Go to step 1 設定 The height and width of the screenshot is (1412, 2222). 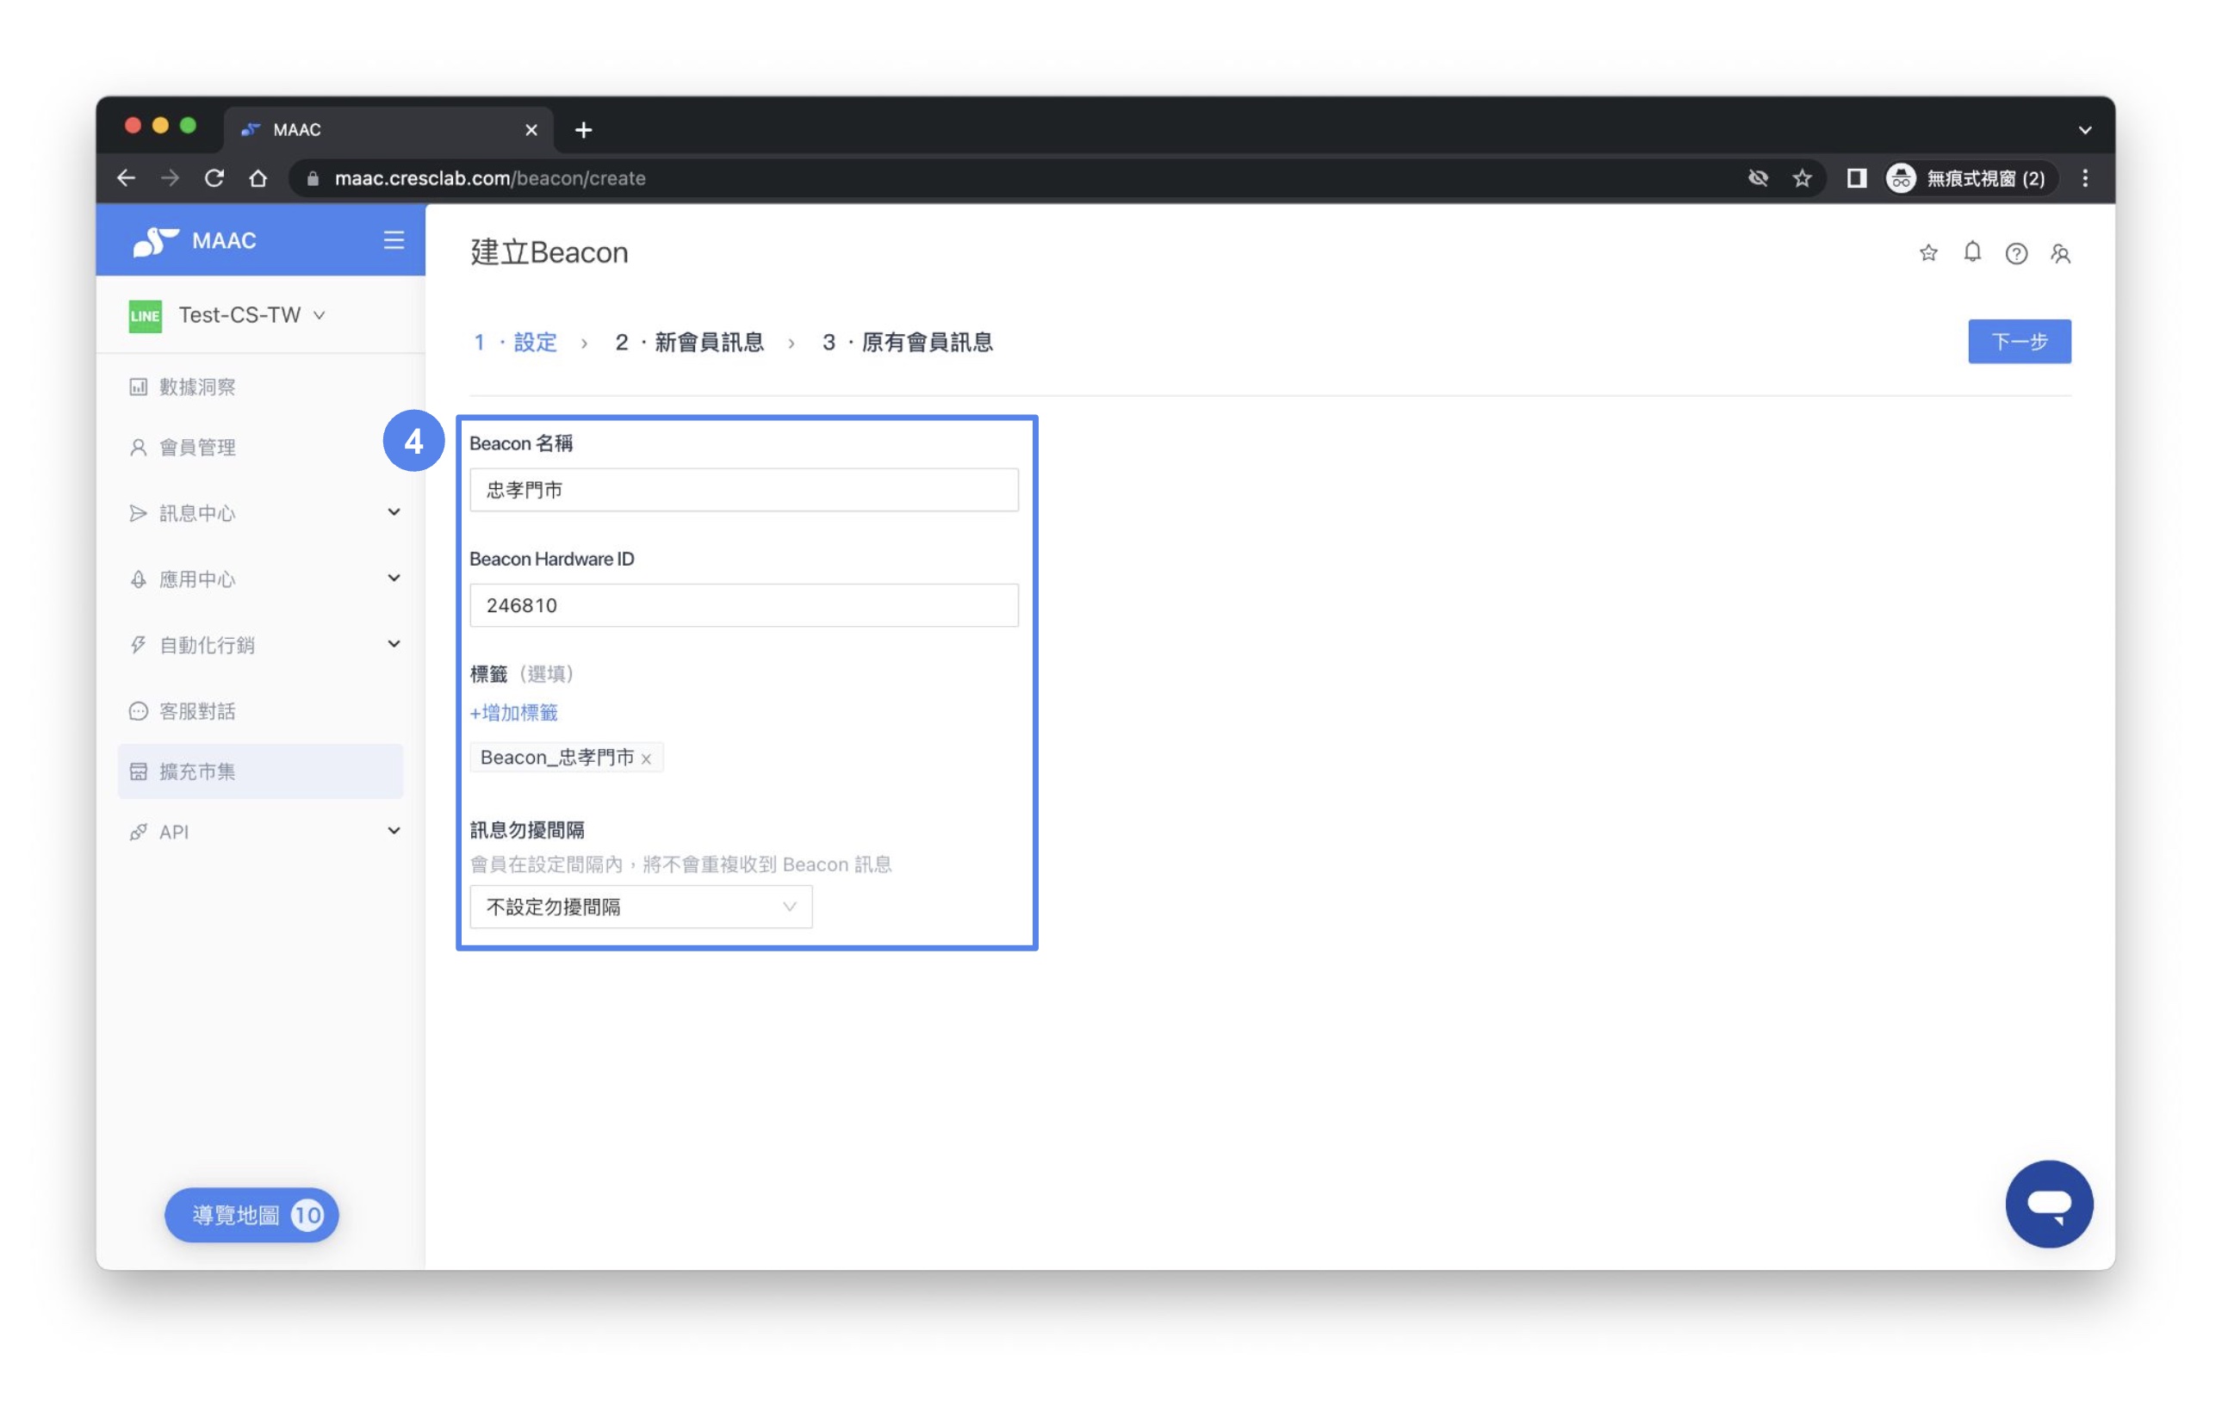[x=516, y=343]
